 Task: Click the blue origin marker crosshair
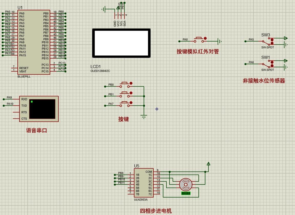[x=157, y=109]
